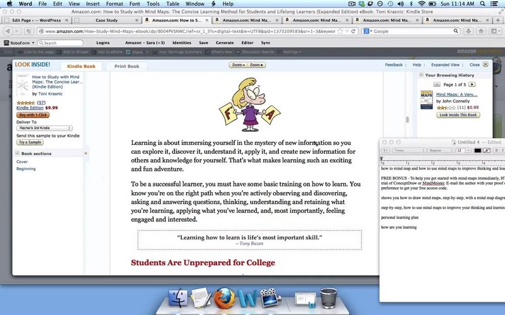Open the Word menu
Screen dimensions: 505x315
(25, 4)
